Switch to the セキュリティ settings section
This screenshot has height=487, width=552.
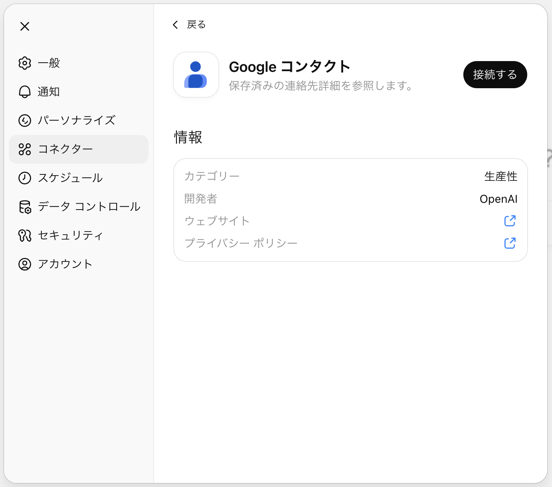tap(79, 236)
